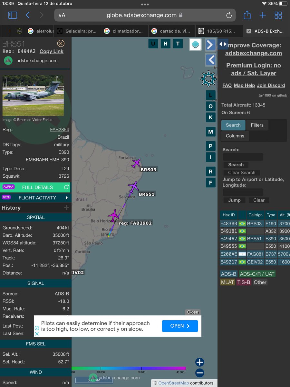Toggle the T map button
Image resolution: width=290 pixels, height=387 pixels.
[x=178, y=44]
